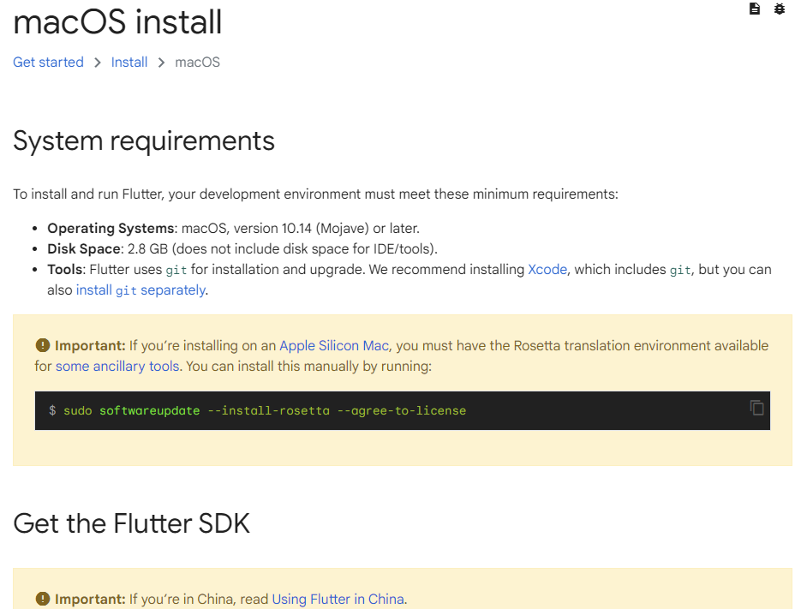Click the --agree-to-license flag text
This screenshot has height=609, width=801.
pyautogui.click(x=402, y=411)
